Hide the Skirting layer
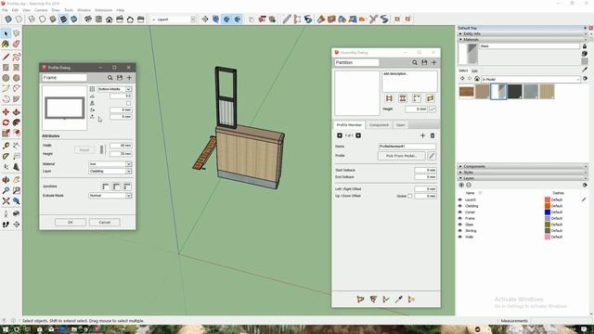594x334 pixels. (460, 231)
